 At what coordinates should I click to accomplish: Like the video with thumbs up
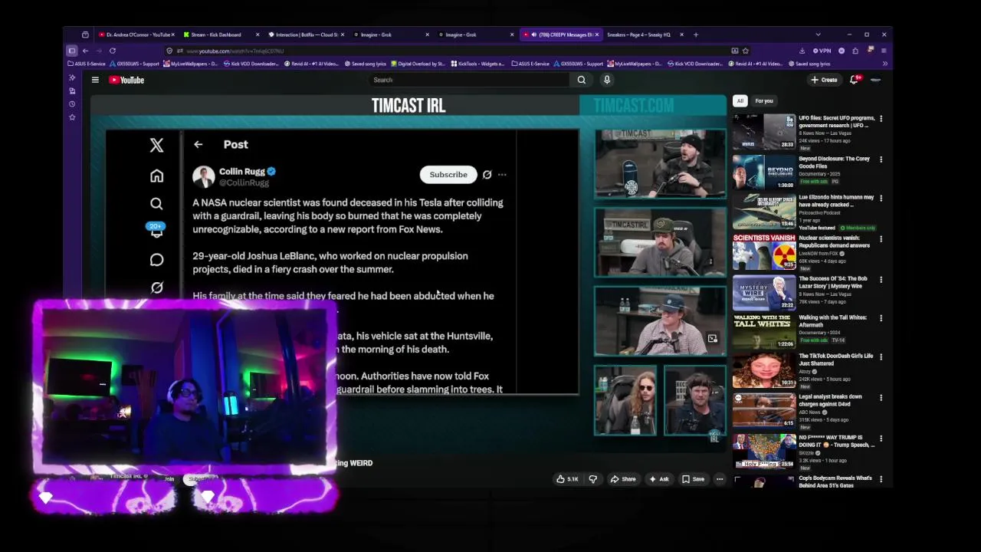click(x=567, y=479)
